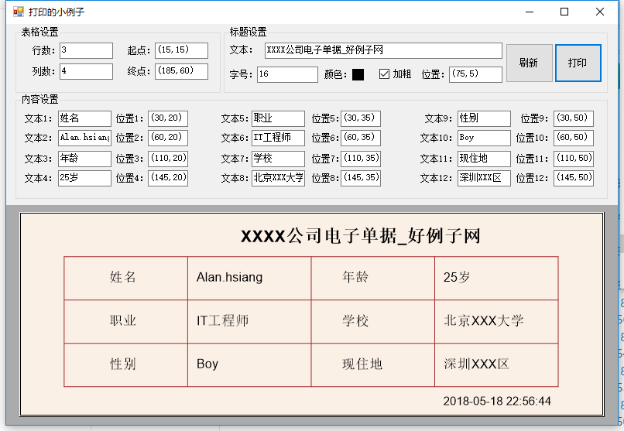
Task: Click preview table cell Alan.hsiang
Action: point(249,278)
